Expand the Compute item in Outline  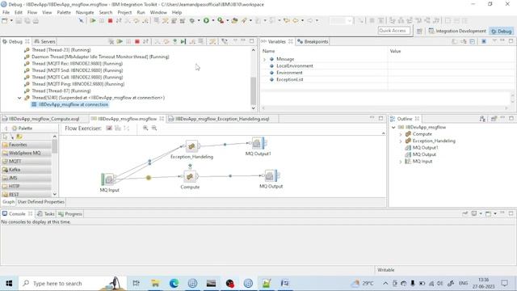pyautogui.click(x=401, y=134)
